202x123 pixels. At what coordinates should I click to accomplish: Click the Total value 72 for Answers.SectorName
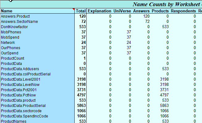tap(84, 22)
